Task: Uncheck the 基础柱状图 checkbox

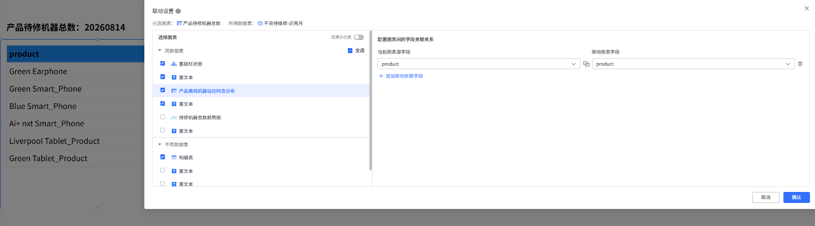Action: coord(162,64)
